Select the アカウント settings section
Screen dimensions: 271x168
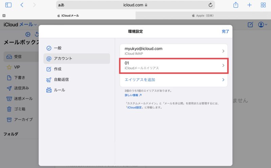pyautogui.click(x=77, y=58)
